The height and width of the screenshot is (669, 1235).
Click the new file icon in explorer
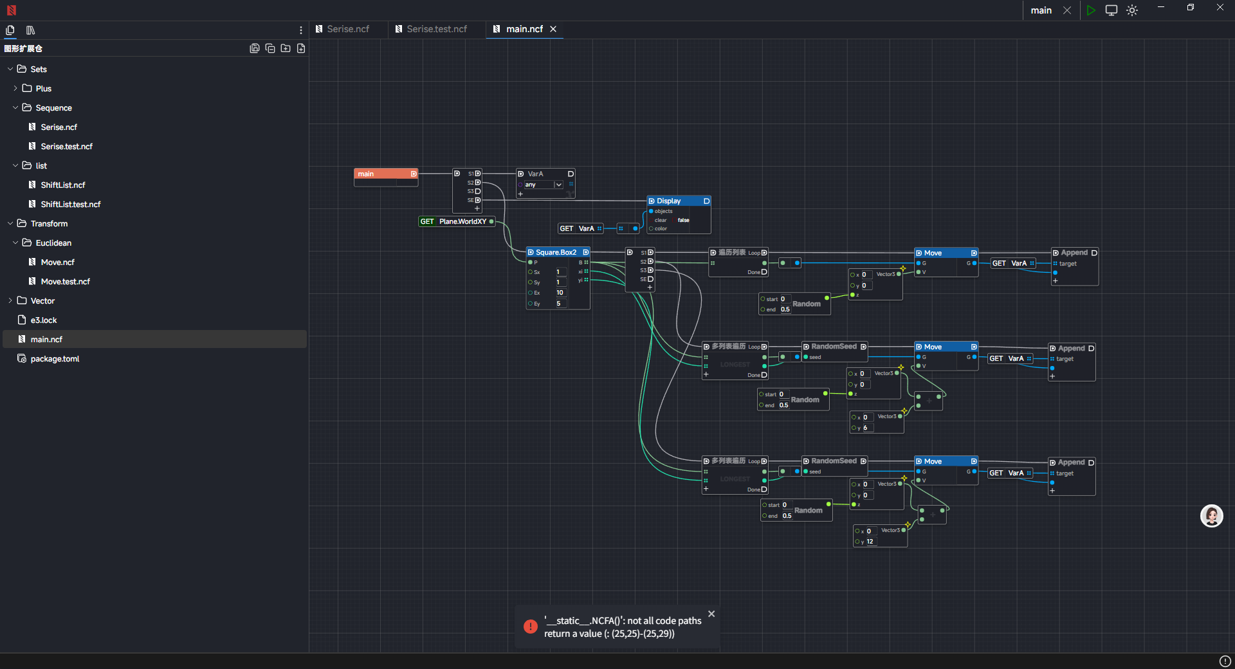(x=301, y=48)
